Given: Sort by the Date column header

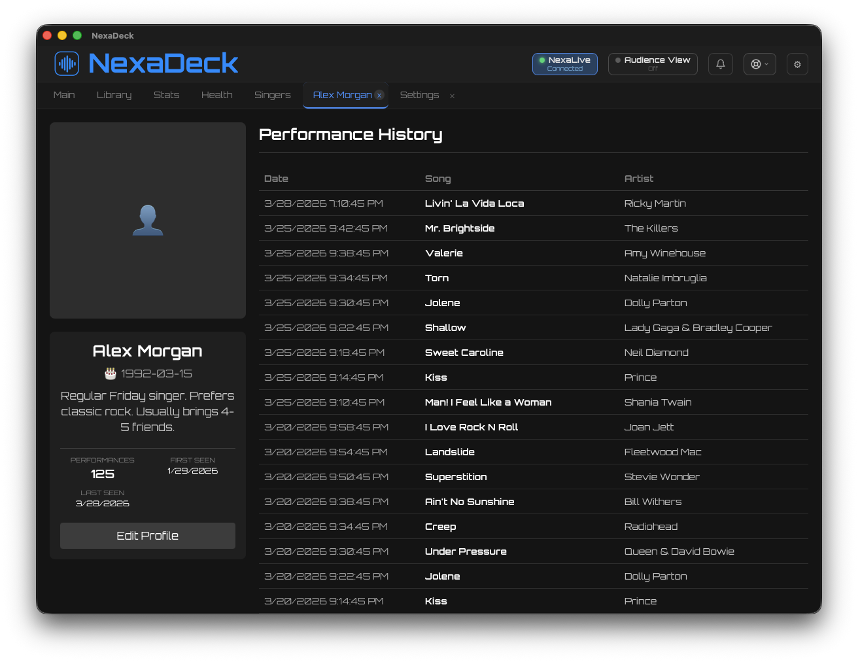Looking at the screenshot, I should tap(276, 179).
